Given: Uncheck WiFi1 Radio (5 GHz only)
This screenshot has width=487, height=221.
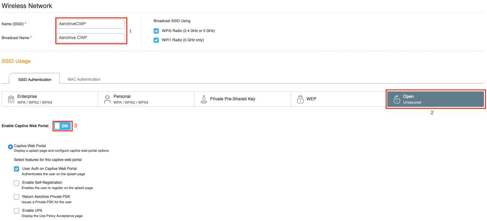Looking at the screenshot, I should click(156, 40).
